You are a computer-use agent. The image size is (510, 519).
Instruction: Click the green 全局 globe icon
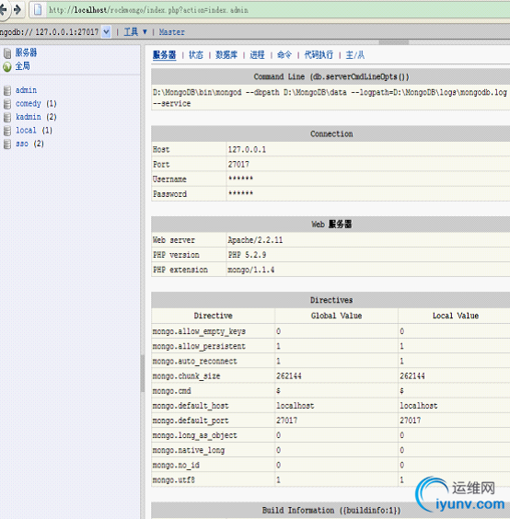point(7,67)
